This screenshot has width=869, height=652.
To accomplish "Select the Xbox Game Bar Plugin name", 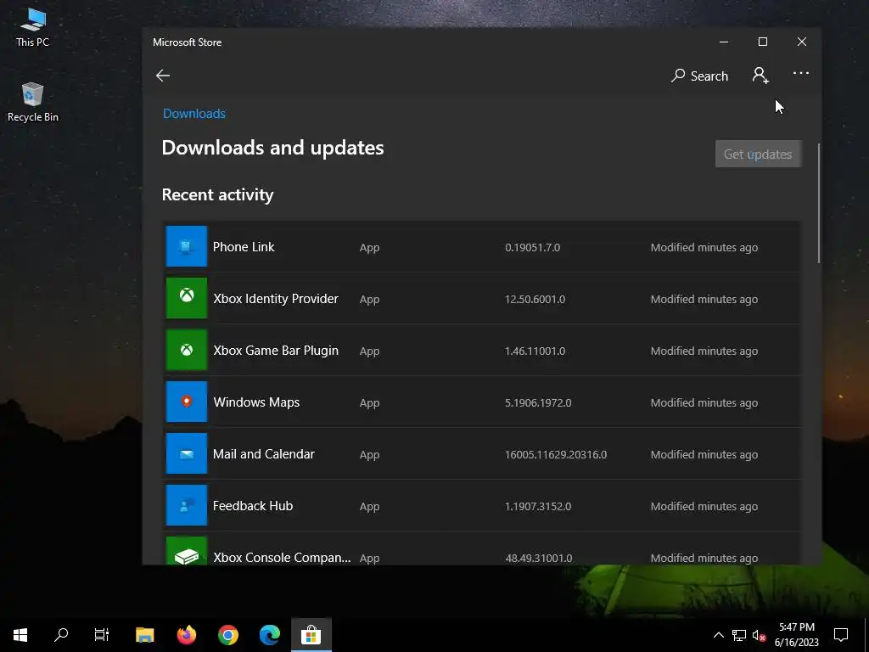I will click(x=276, y=351).
